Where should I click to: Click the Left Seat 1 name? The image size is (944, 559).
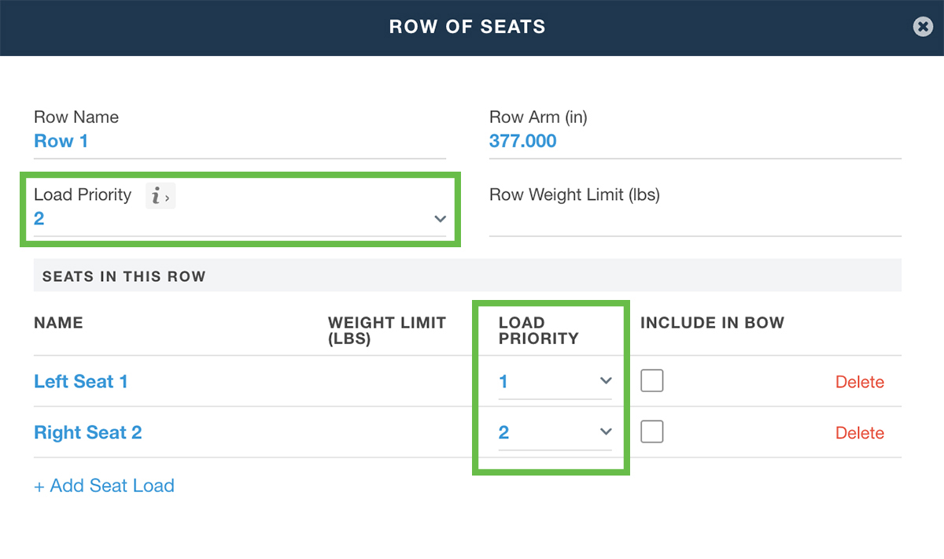pos(81,382)
